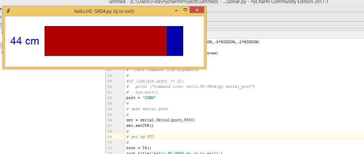Toggle the fold marker on line 61

[x=124, y=92]
